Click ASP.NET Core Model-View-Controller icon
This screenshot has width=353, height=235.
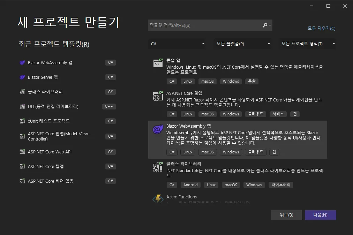pos(22,136)
